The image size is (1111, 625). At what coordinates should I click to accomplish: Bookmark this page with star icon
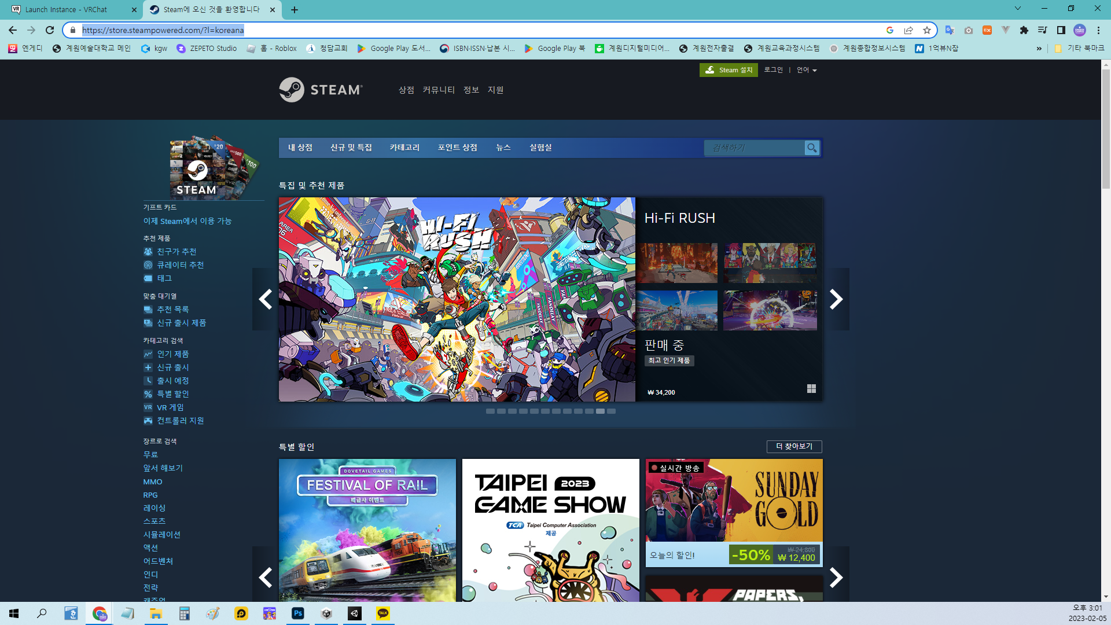click(927, 30)
